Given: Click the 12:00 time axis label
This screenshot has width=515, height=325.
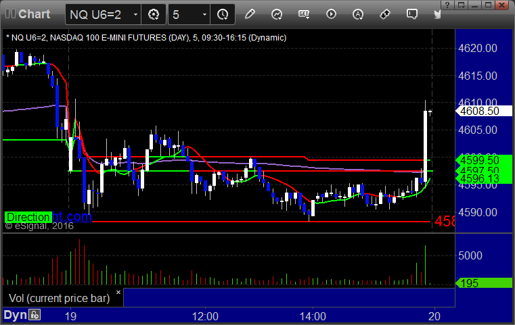Looking at the screenshot, I should (205, 316).
